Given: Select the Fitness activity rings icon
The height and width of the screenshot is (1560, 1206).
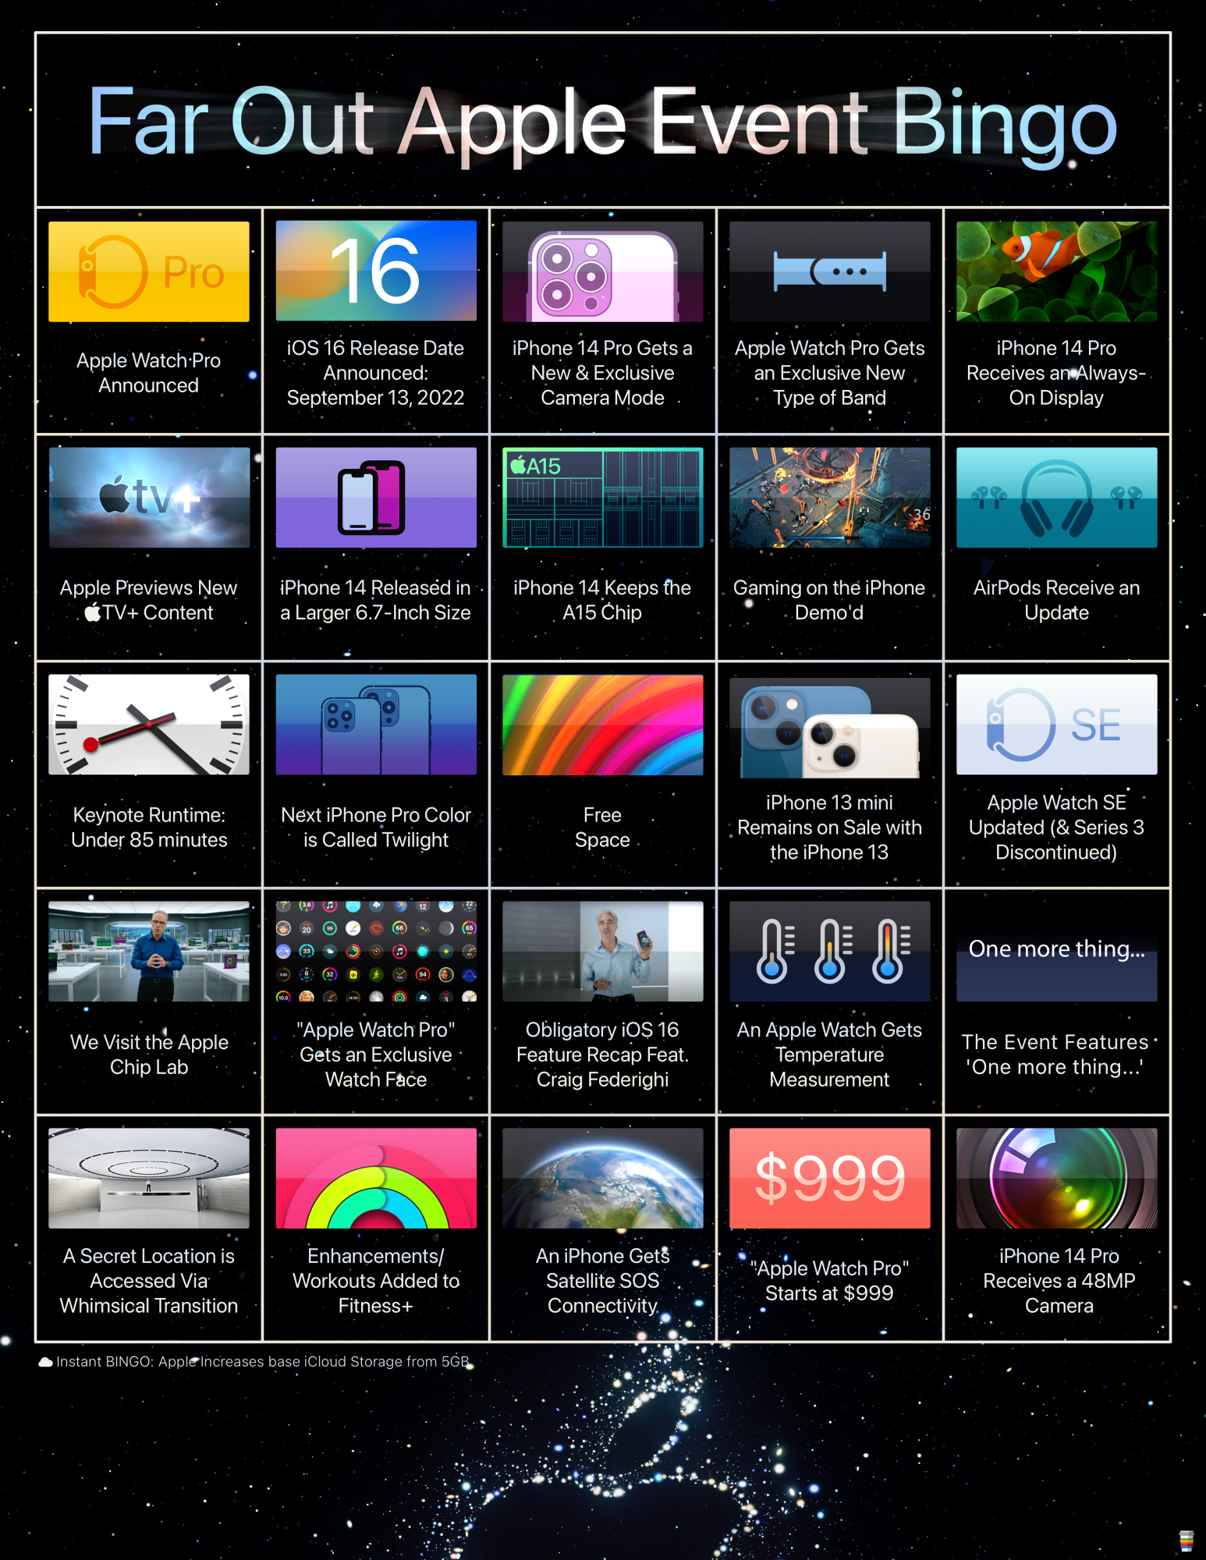Looking at the screenshot, I should coord(376,1179).
